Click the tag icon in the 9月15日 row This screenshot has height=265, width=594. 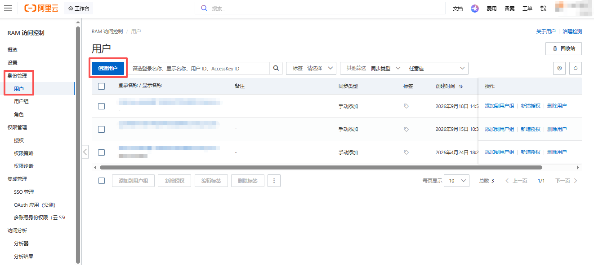coord(406,129)
